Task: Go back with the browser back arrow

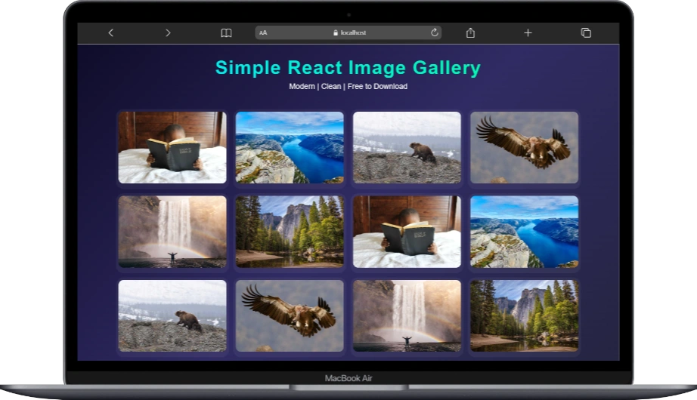Action: point(110,33)
